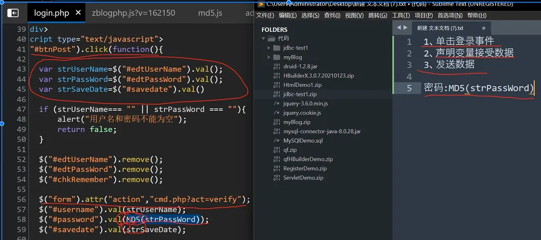The image size is (541, 240).
Task: Open the 首选项(N) preferences menu
Action: click(x=450, y=15)
